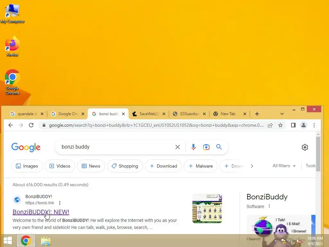Filter results by Images
The image size is (329, 247).
click(27, 166)
